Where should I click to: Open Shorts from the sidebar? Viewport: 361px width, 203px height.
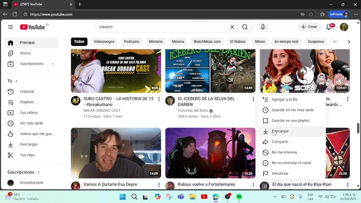tap(31, 53)
